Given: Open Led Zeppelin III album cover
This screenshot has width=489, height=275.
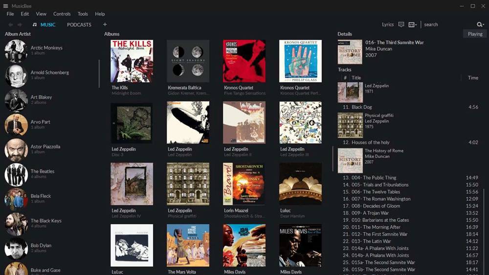Looking at the screenshot, I should coord(300,123).
